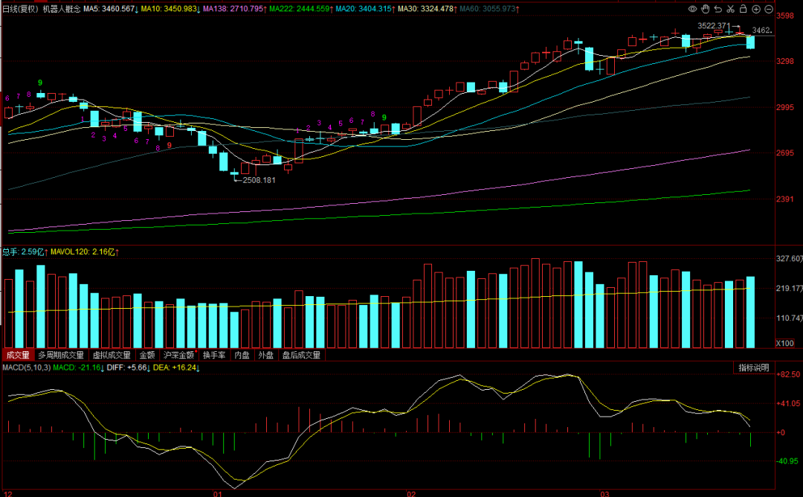Select the scissors cut tool
Screen dimensions: 803x497
[731, 9]
